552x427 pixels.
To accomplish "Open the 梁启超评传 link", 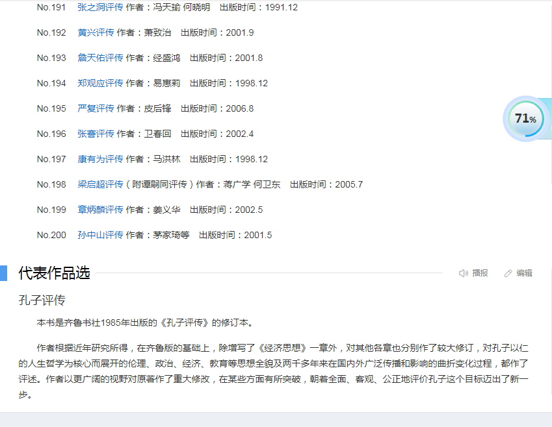I will [x=100, y=184].
